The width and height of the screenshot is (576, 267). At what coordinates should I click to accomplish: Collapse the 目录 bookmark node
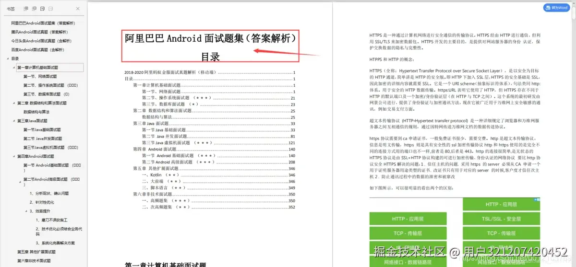(x=8, y=58)
